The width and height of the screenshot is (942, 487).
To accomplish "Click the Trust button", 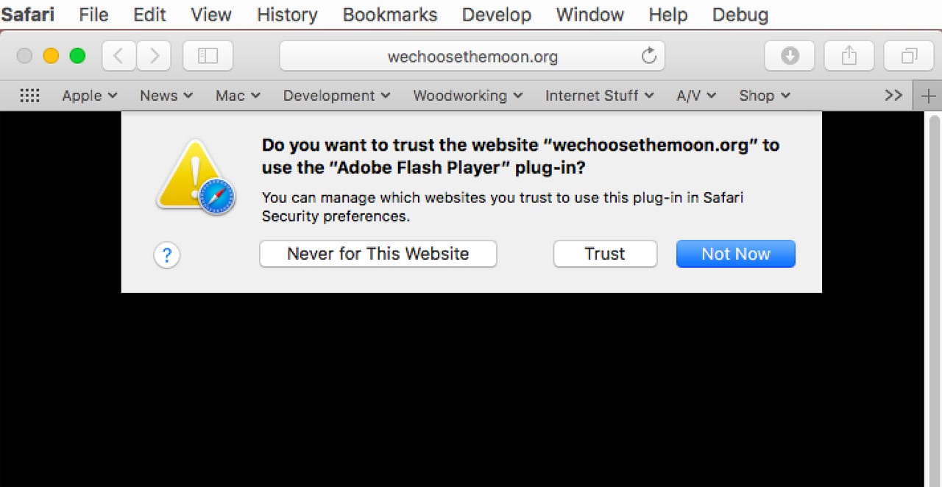I will click(604, 254).
